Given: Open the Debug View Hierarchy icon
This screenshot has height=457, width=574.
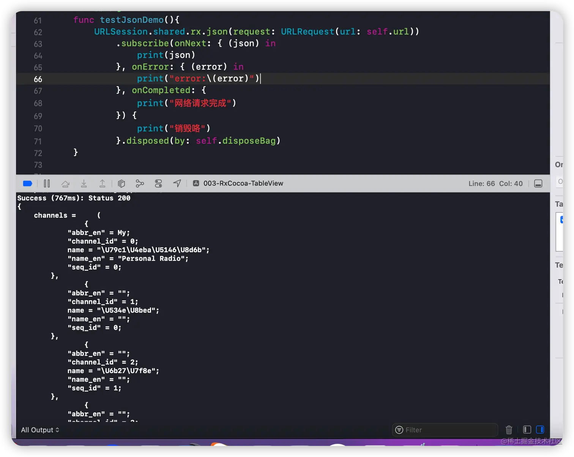Looking at the screenshot, I should tap(121, 183).
